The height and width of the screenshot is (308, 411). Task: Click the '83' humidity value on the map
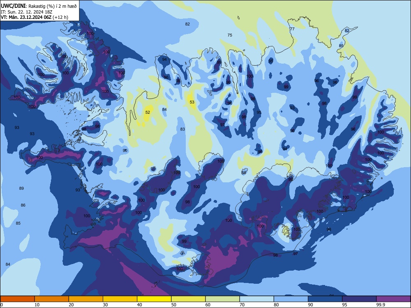pyautogui.click(x=182, y=129)
